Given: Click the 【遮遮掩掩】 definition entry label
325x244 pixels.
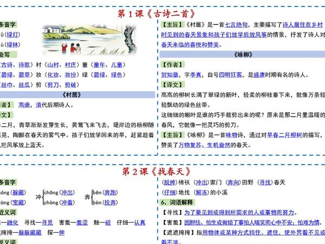Looking at the screenshot, I should tap(178, 233).
